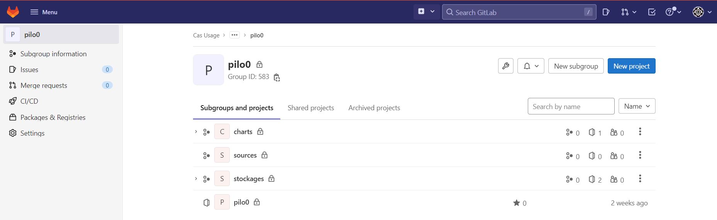Viewport: 717px width, 220px height.
Task: Click the charts avatar letter C
Action: click(222, 132)
